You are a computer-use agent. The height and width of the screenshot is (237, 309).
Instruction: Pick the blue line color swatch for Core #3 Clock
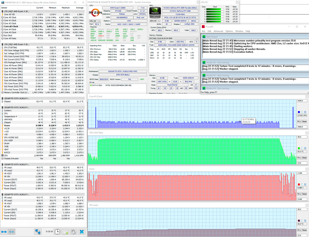tap(299, 112)
